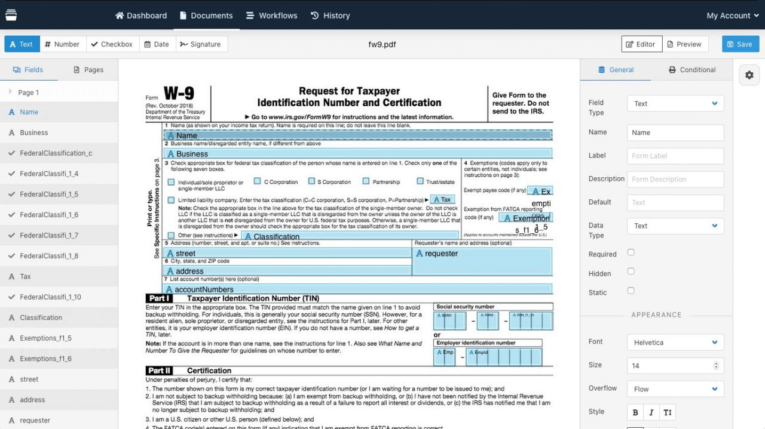Enable the Static checkbox
765x429 pixels.
pyautogui.click(x=631, y=291)
